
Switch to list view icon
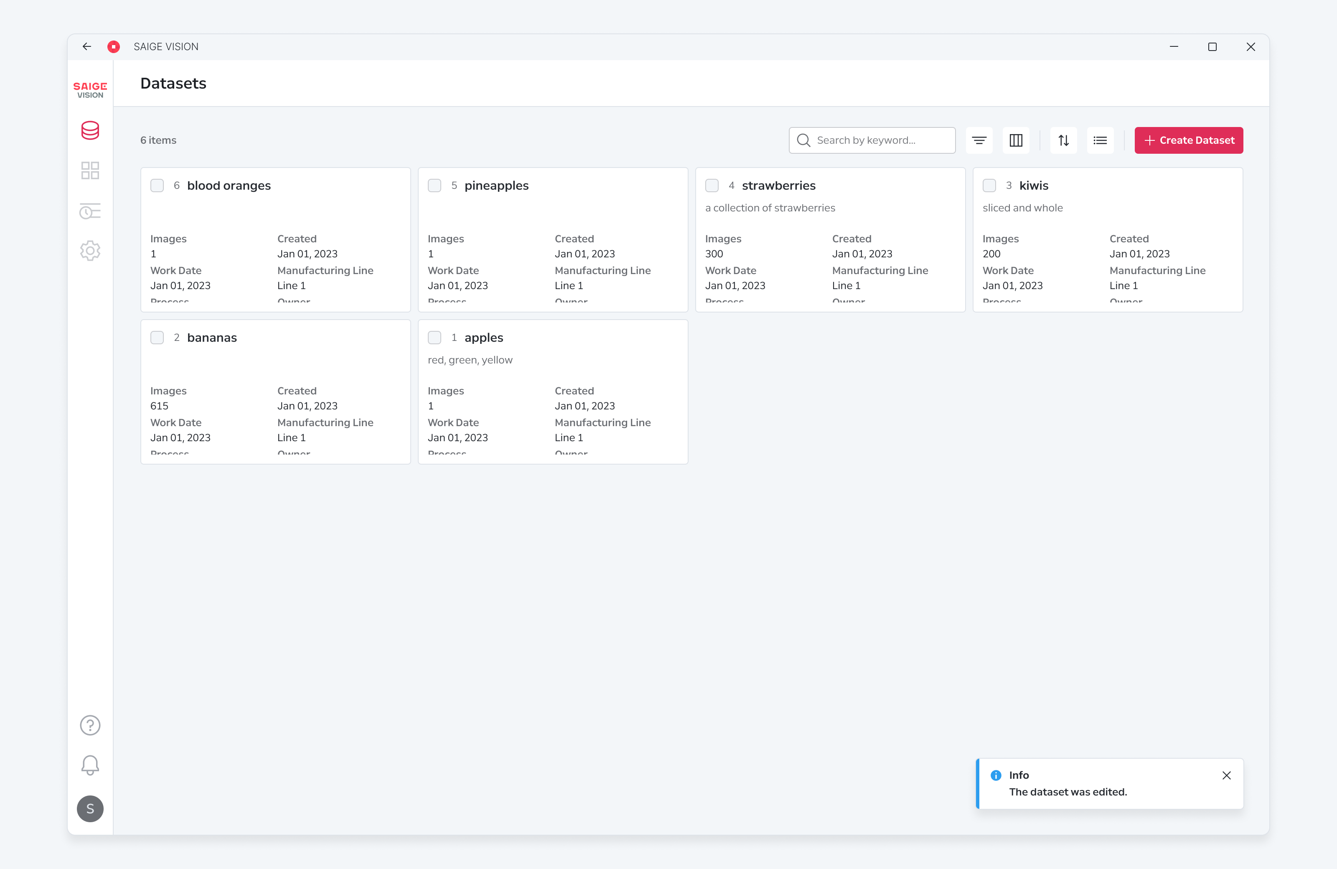point(1100,140)
